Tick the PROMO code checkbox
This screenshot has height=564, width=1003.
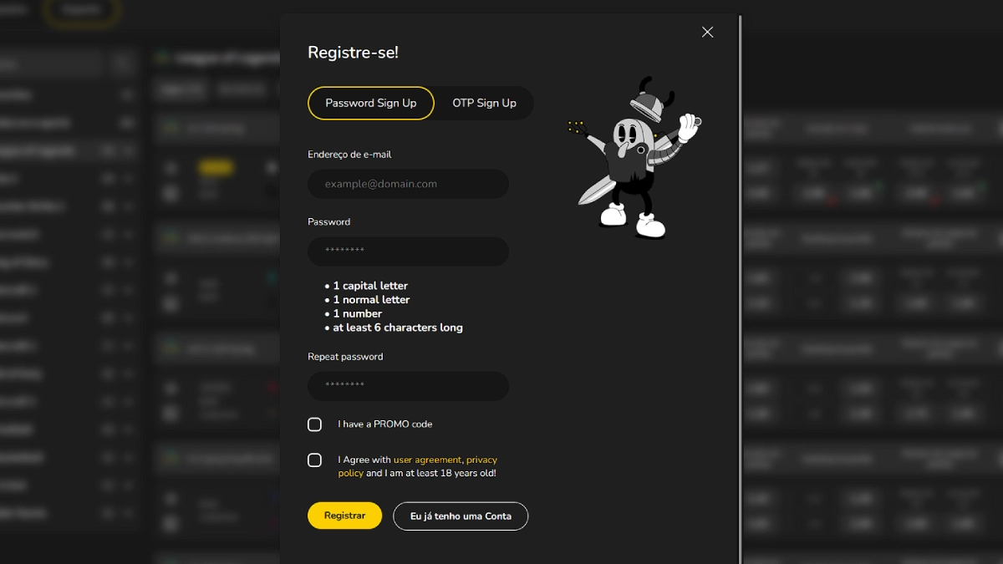[x=314, y=424]
